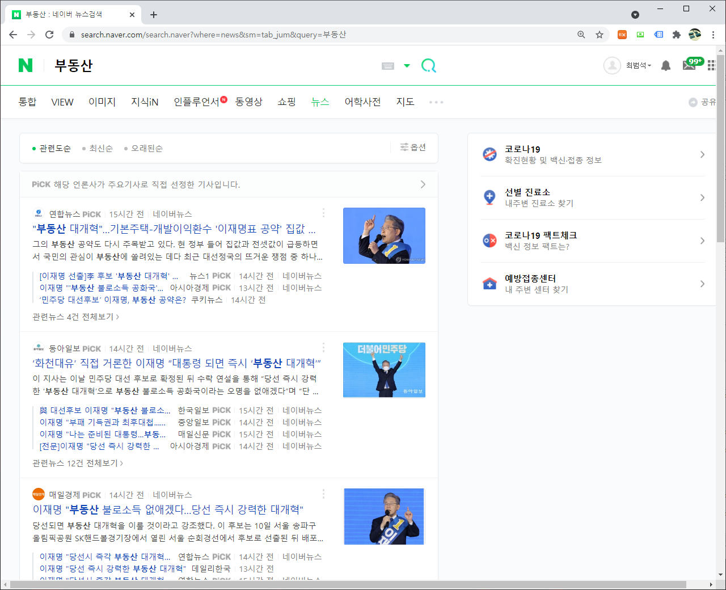Open 네이버뉴스 link beside 연합뉴스 PiCK
This screenshot has width=726, height=590.
click(x=172, y=214)
